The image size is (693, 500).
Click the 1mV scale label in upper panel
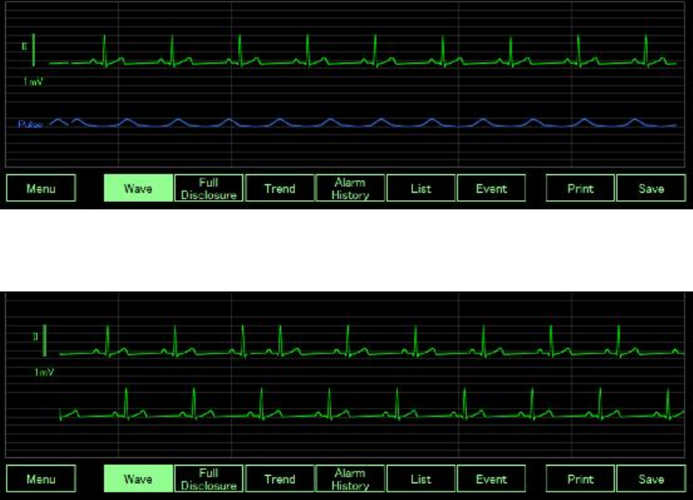[x=34, y=81]
